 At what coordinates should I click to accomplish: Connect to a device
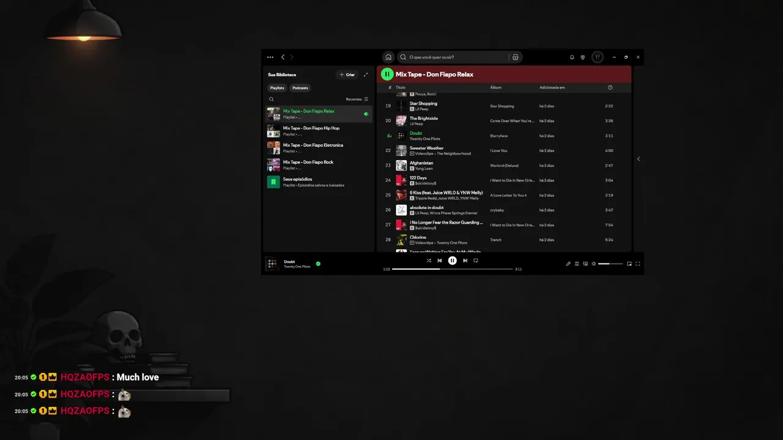585,264
